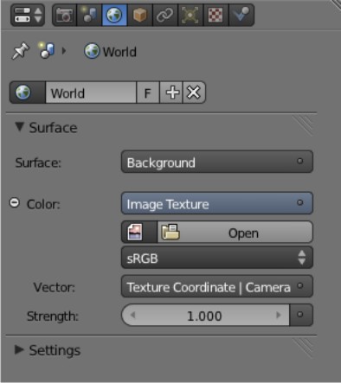Switch to the Scene properties tab
Image resolution: width=341 pixels, height=383 pixels.
tap(89, 16)
